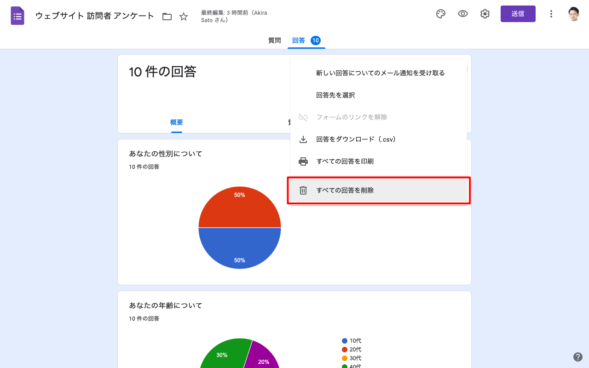
Task: Open the theme customization palette
Action: pos(440,14)
